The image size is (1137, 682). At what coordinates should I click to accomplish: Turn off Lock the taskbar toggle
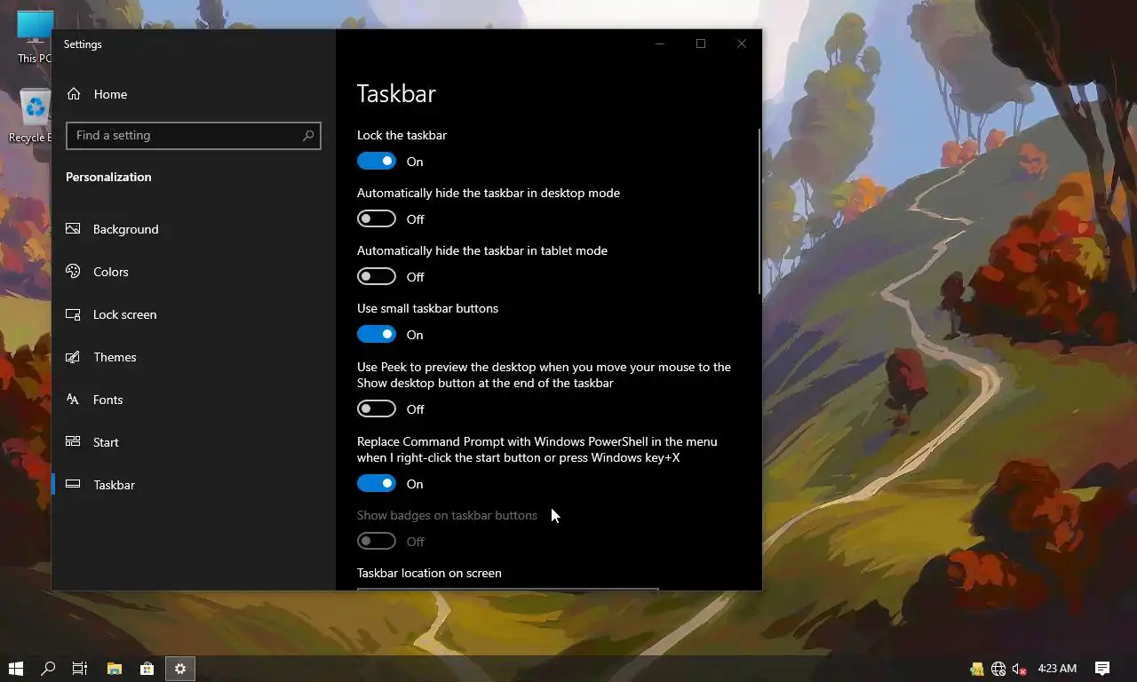377,162
